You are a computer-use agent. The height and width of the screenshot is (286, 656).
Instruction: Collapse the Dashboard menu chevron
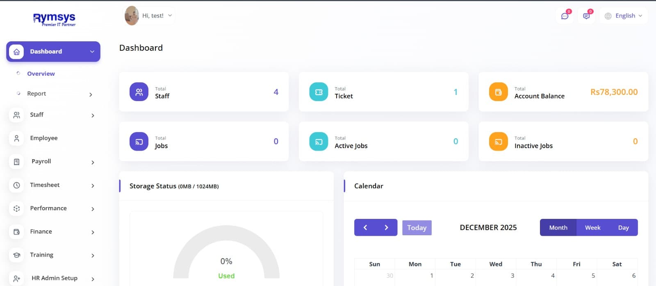pyautogui.click(x=92, y=52)
